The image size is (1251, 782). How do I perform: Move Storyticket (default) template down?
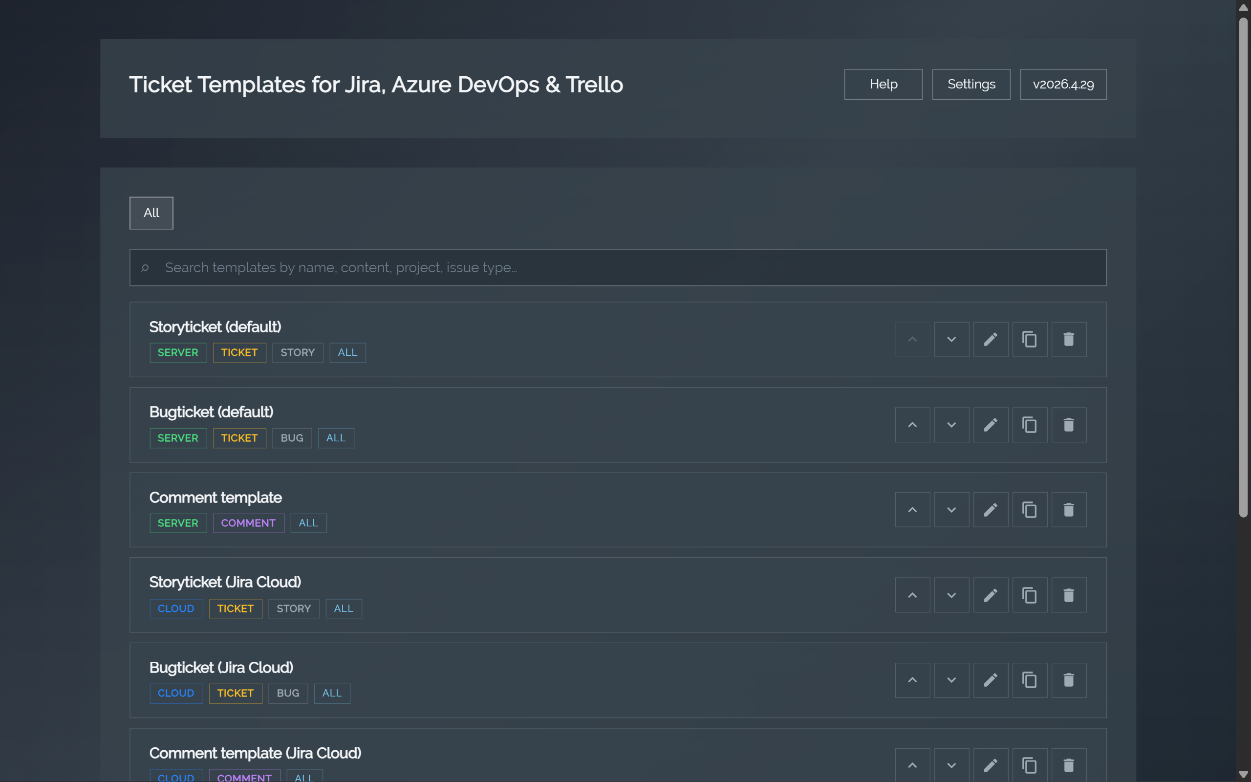tap(951, 339)
